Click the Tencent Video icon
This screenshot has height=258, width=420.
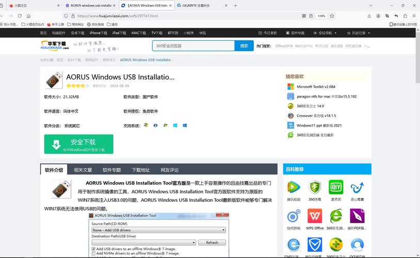click(294, 187)
